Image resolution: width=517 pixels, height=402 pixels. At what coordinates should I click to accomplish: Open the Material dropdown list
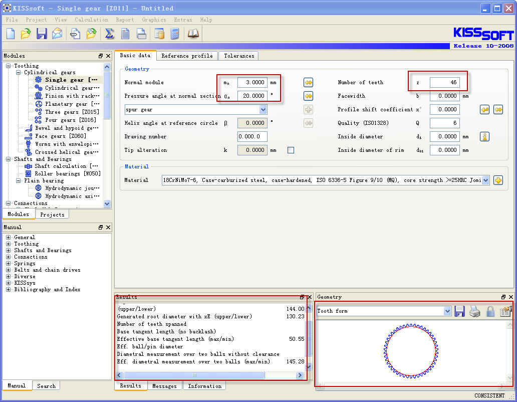(485, 180)
